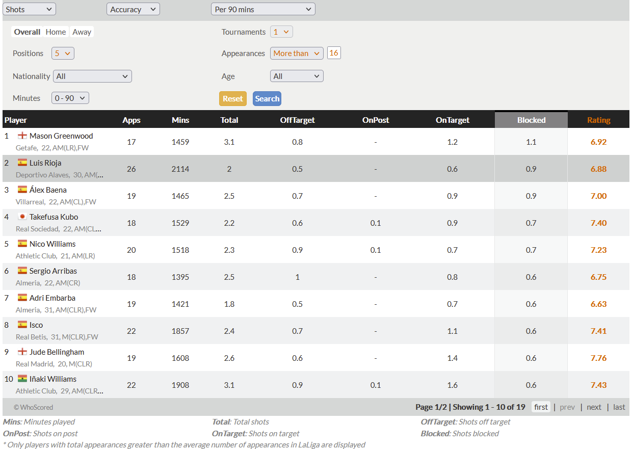Sort by the Apps column header
Image resolution: width=633 pixels, height=449 pixels.
[x=131, y=120]
